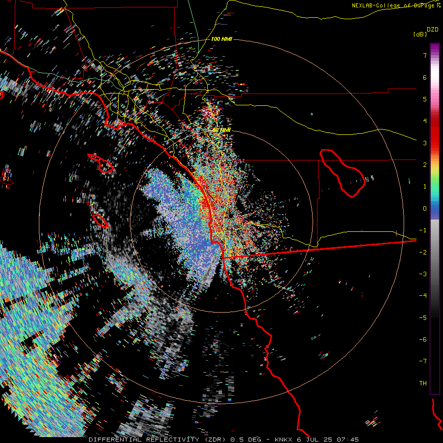This screenshot has height=443, width=443.
Task: Select the 1 dB scale label
Action: coord(425,187)
